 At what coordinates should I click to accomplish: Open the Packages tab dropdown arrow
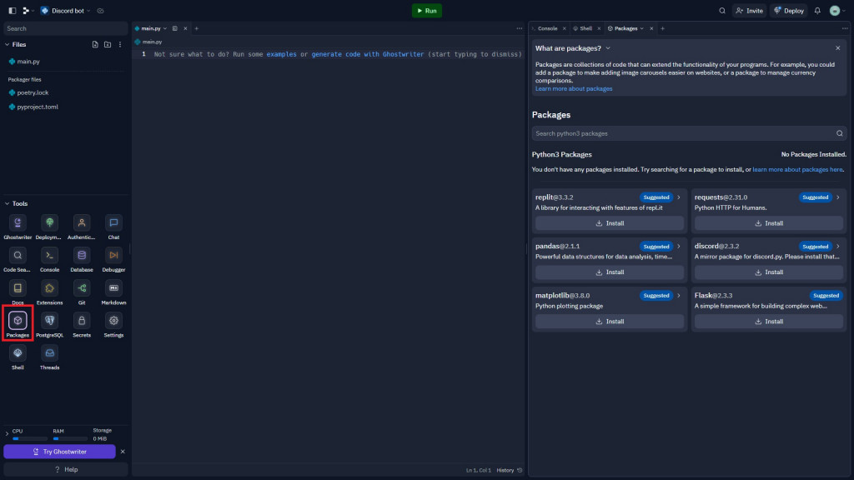[x=641, y=28]
